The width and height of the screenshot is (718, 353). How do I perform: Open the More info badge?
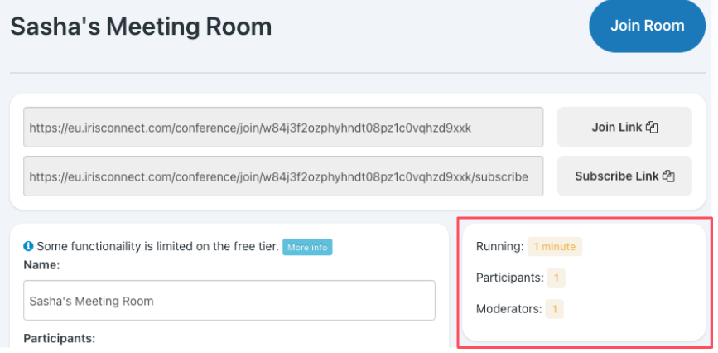tap(307, 247)
